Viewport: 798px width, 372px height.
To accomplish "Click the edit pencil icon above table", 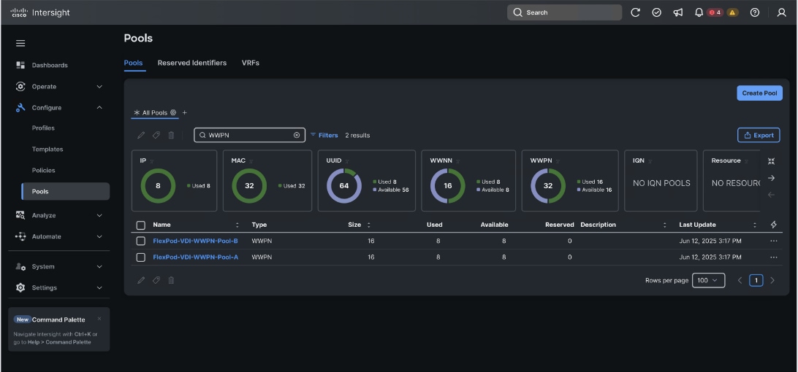I will point(141,135).
